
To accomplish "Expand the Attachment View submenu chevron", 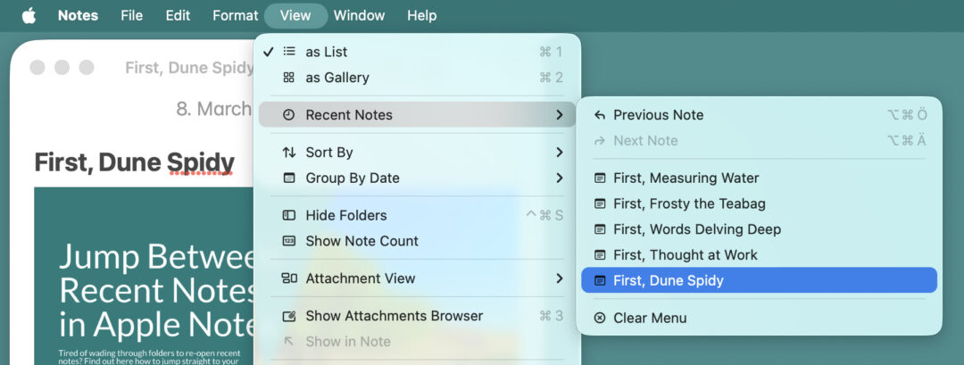I will (x=559, y=278).
